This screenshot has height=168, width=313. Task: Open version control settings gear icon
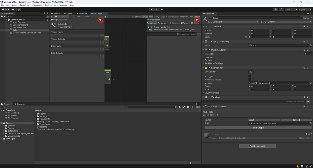coord(19,9)
